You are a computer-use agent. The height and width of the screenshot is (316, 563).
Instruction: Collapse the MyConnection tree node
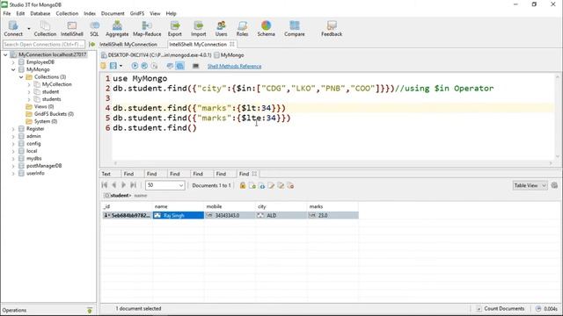pyautogui.click(x=5, y=54)
